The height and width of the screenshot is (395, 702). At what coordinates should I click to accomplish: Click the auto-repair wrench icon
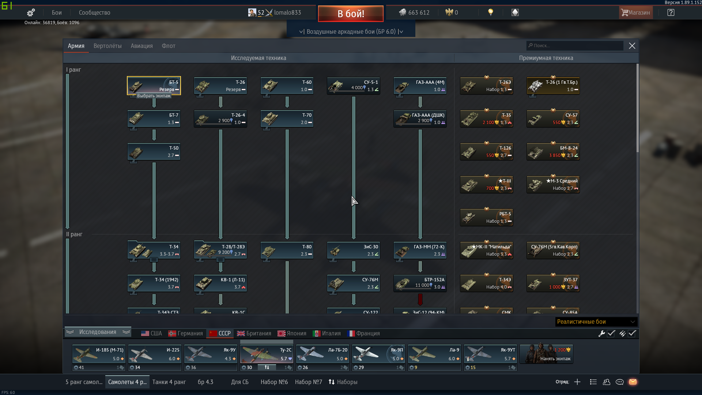(x=601, y=334)
